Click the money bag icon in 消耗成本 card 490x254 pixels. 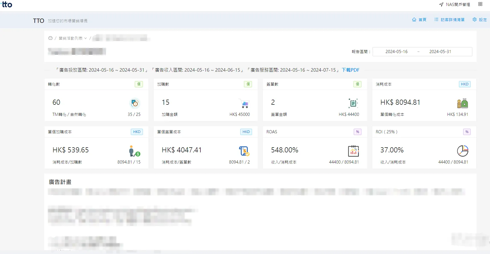point(462,103)
